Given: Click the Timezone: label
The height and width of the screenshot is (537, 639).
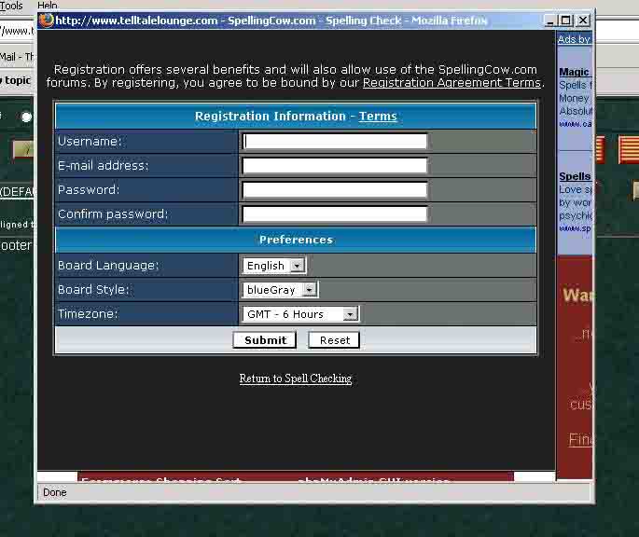Looking at the screenshot, I should pyautogui.click(x=88, y=314).
